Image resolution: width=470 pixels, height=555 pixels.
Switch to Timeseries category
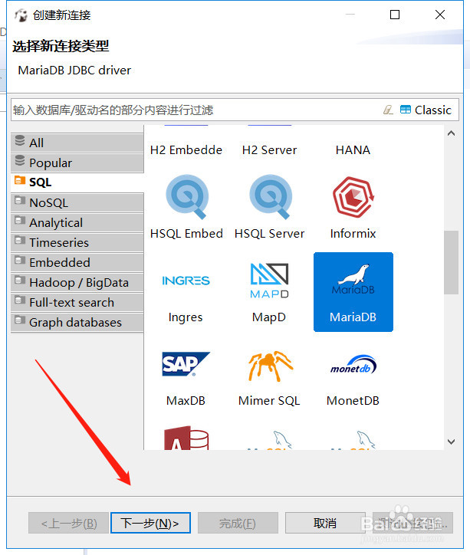[x=77, y=242]
